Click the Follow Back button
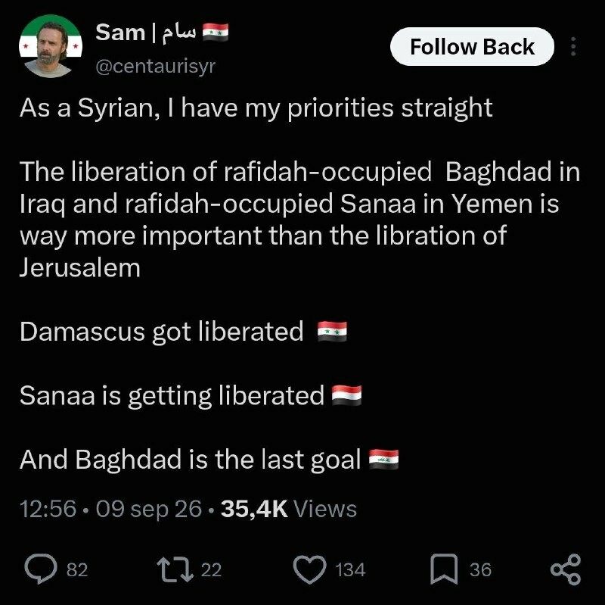The height and width of the screenshot is (605, 605). click(472, 47)
